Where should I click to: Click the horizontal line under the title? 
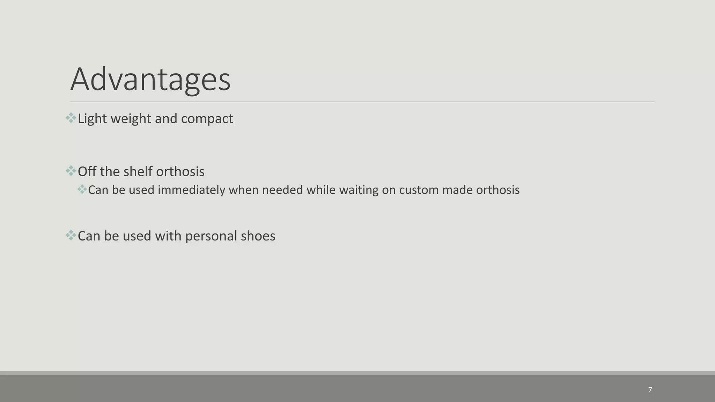362,102
